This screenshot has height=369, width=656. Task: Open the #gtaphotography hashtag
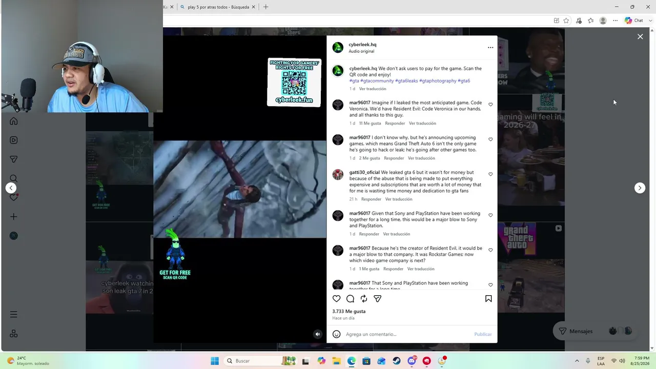coord(438,81)
